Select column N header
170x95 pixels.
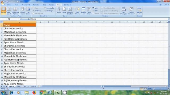click(x=40, y=22)
